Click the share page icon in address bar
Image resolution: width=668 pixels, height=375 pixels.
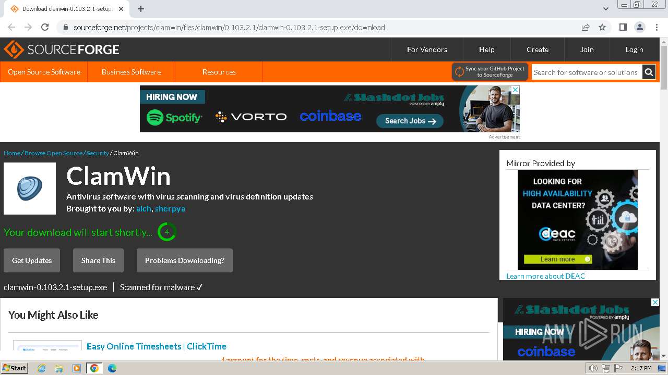pyautogui.click(x=586, y=28)
